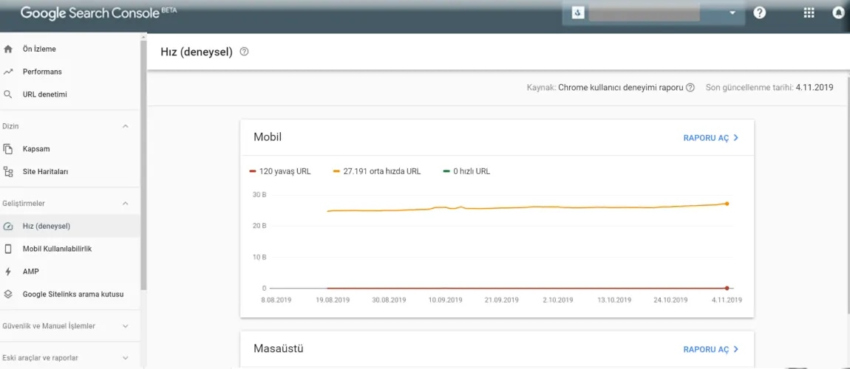Click the property site icon in selector
850x369 pixels.
click(x=578, y=13)
